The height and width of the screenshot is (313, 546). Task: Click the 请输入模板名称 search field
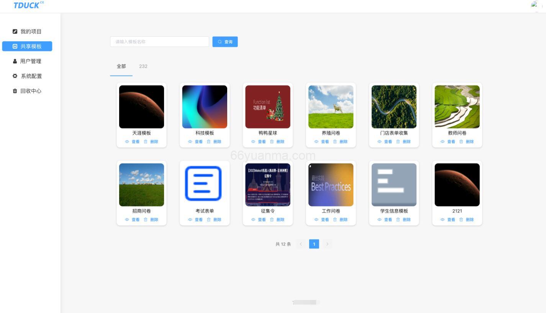(x=159, y=41)
